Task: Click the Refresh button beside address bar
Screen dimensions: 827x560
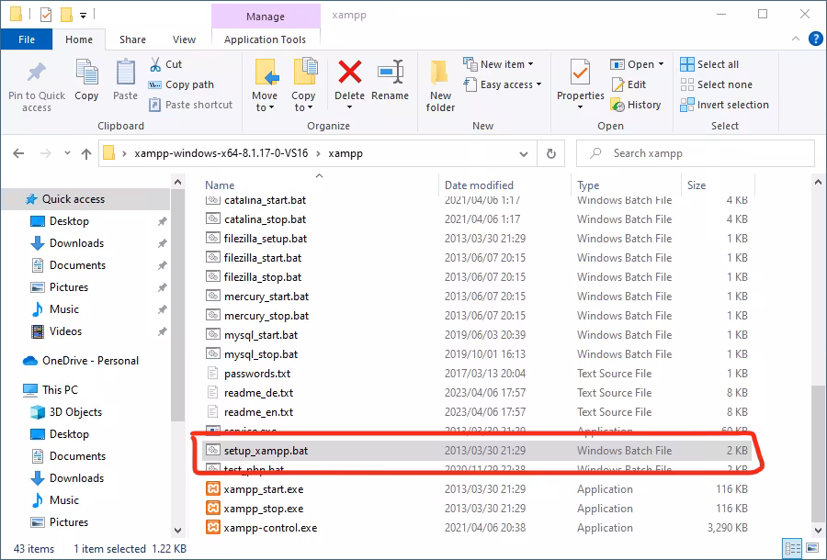Action: coord(551,153)
